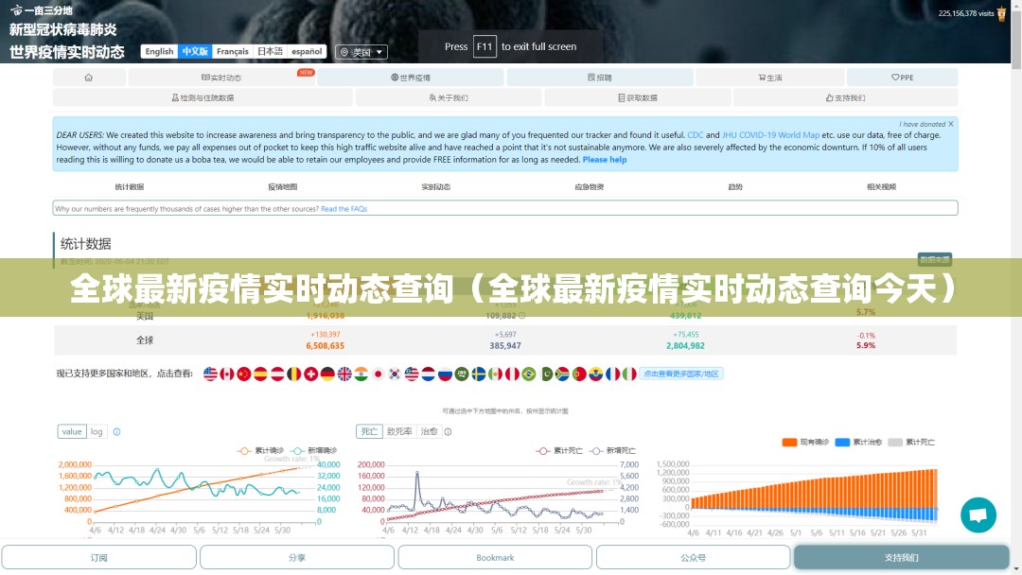1022x575 pixels.
Task: Select the United Kingdom flag icon
Action: [344, 373]
